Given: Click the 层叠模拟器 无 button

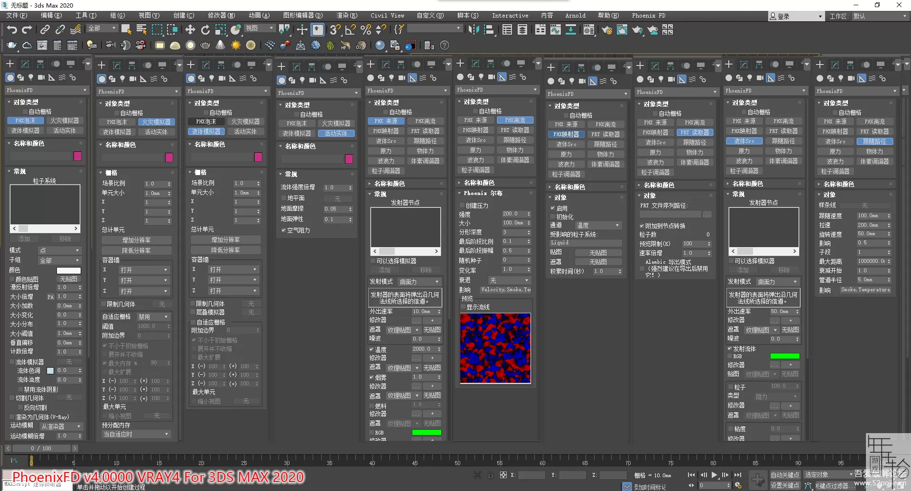Looking at the screenshot, I should coord(251,312).
